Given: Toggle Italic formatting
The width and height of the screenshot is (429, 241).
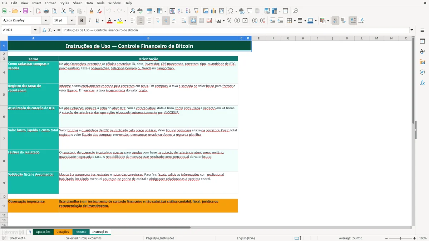Looking at the screenshot, I should (90, 21).
